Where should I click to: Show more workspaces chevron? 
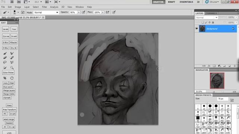(x=198, y=2)
